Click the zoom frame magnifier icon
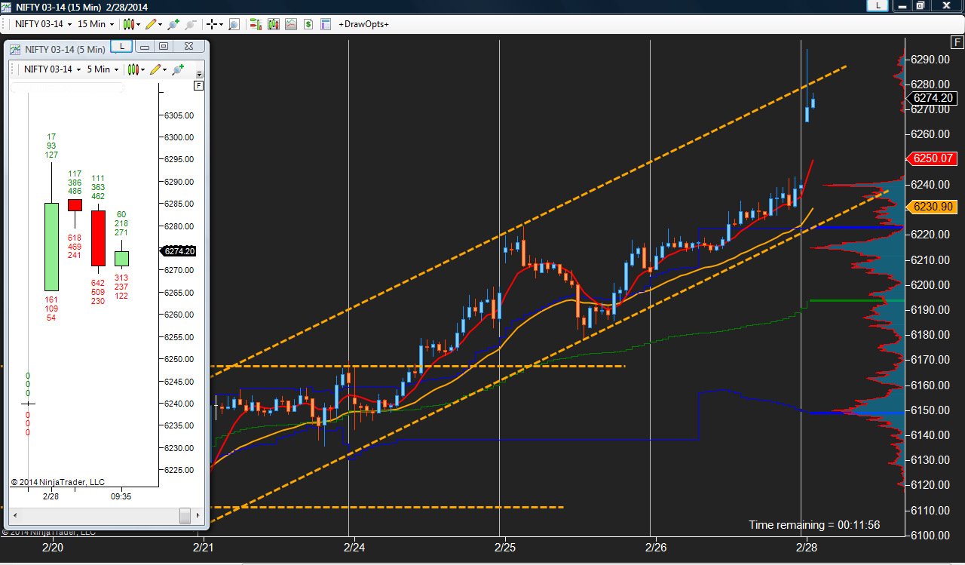 click(234, 24)
